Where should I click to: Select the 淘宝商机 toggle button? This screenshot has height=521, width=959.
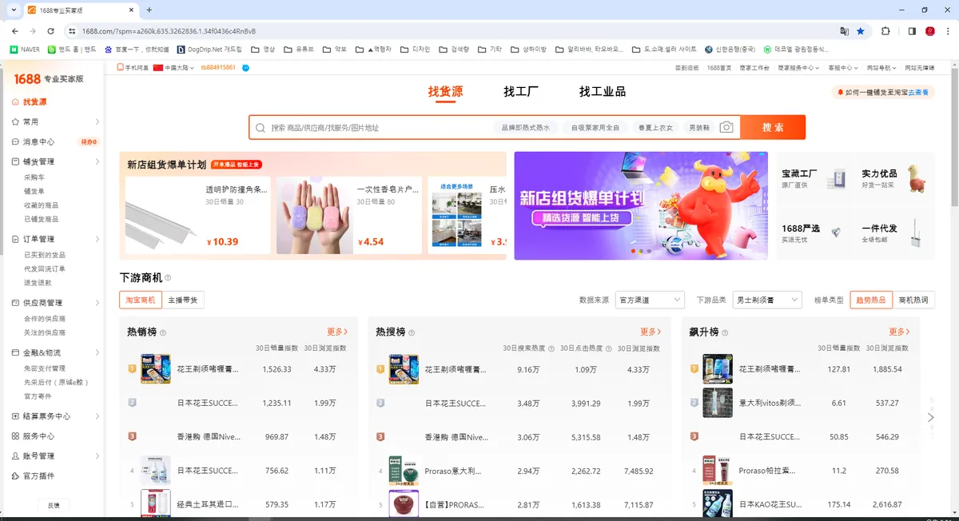[141, 300]
